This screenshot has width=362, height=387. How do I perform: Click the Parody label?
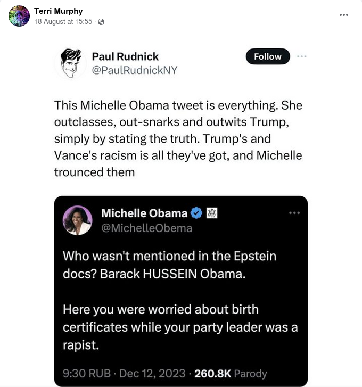coord(250,373)
